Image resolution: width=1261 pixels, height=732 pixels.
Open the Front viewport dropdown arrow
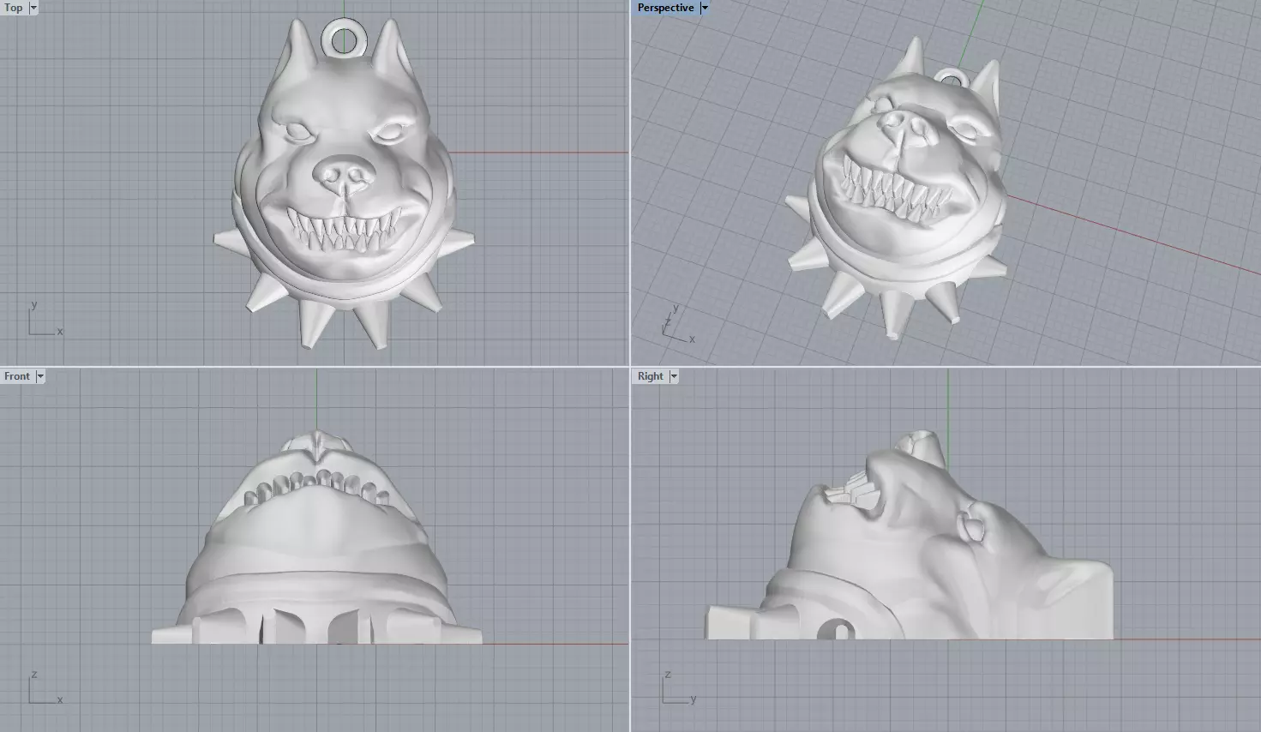[x=39, y=376]
